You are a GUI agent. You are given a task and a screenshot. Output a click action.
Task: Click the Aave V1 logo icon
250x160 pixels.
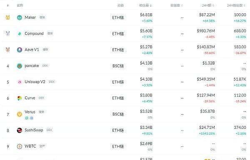(20, 50)
